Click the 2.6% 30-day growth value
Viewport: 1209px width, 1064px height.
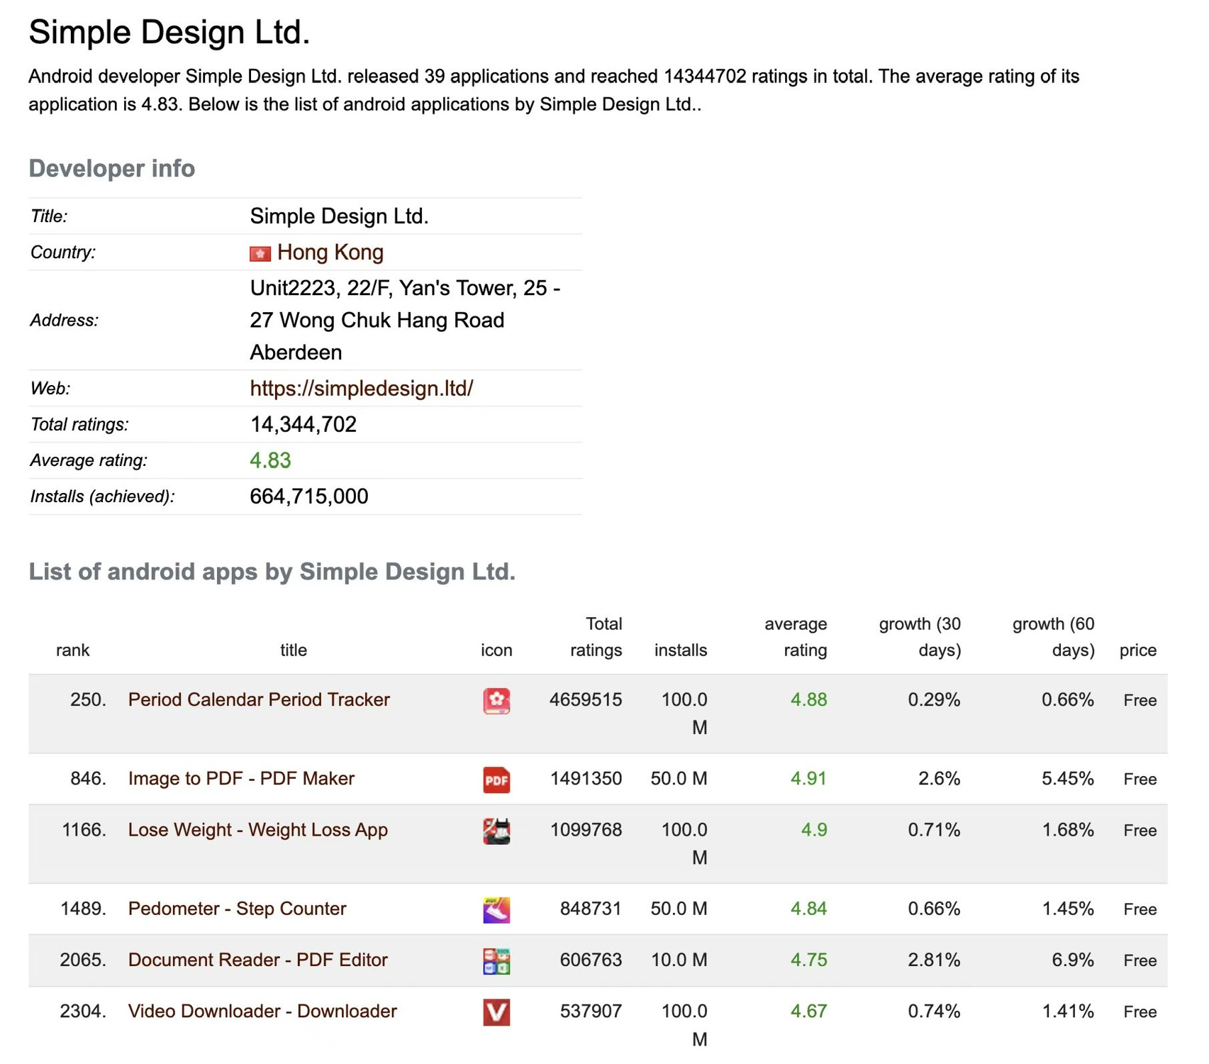pos(939,778)
